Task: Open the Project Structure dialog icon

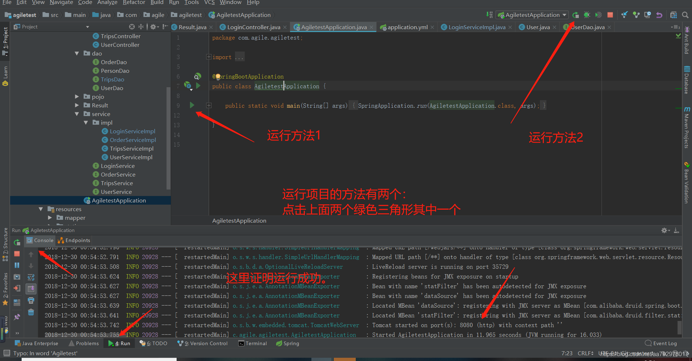Action: click(674, 15)
